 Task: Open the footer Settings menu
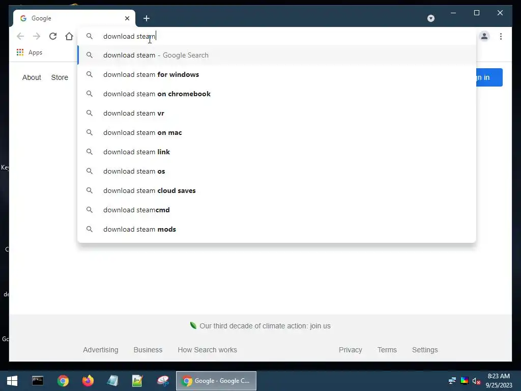tap(425, 350)
